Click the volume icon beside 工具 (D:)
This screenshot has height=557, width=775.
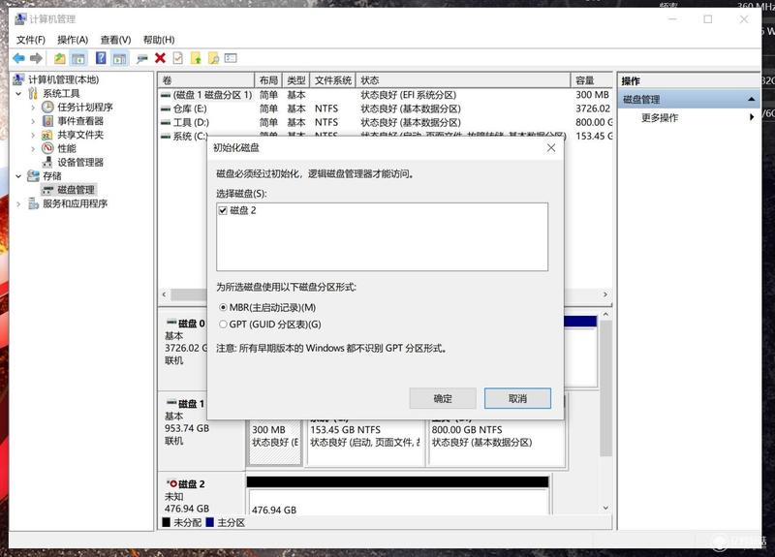[166, 123]
